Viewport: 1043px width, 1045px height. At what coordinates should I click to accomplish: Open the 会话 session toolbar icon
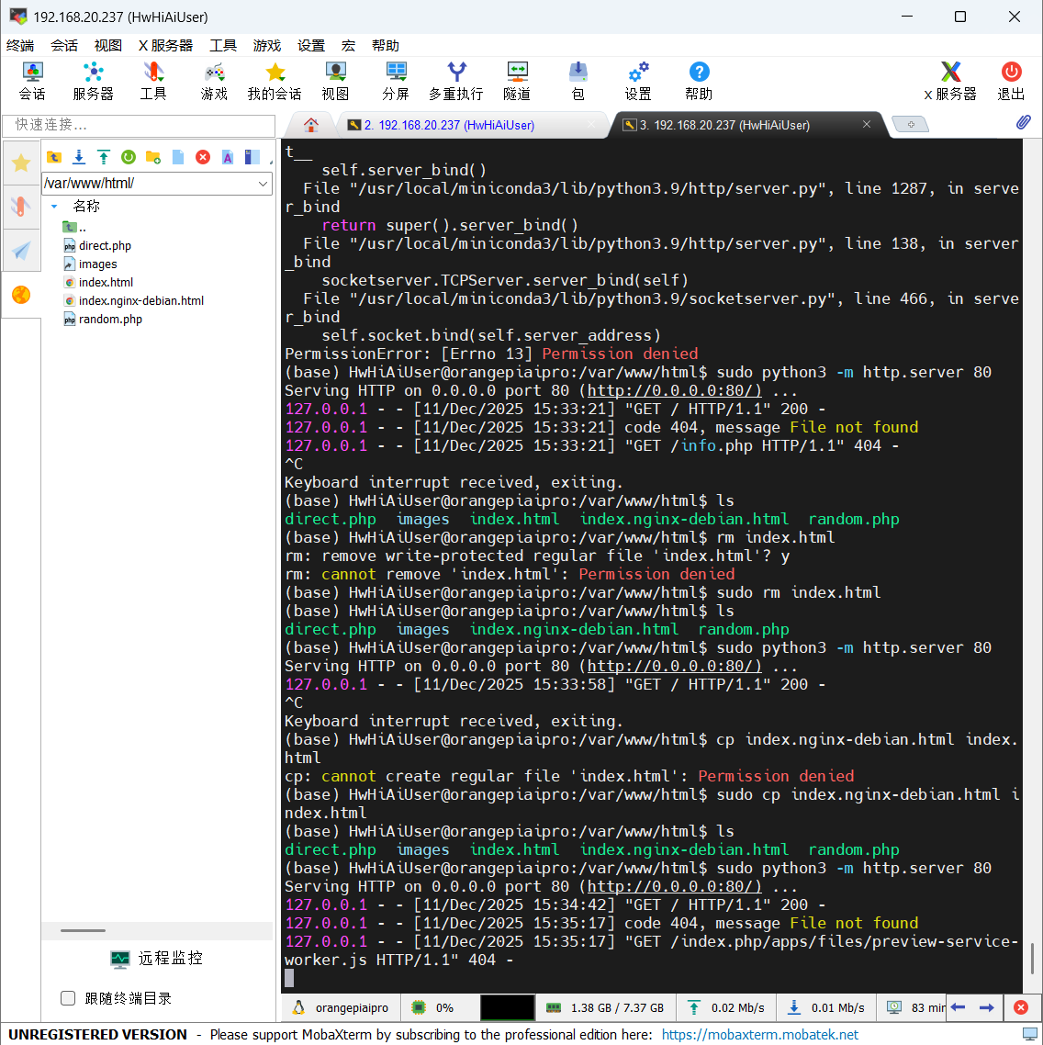click(x=32, y=82)
